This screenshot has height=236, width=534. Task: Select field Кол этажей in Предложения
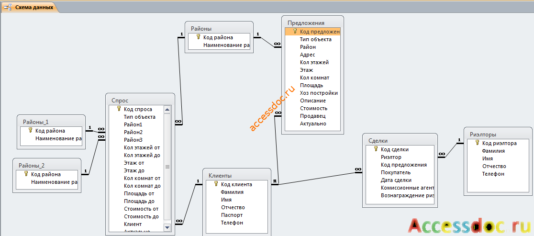coord(314,62)
